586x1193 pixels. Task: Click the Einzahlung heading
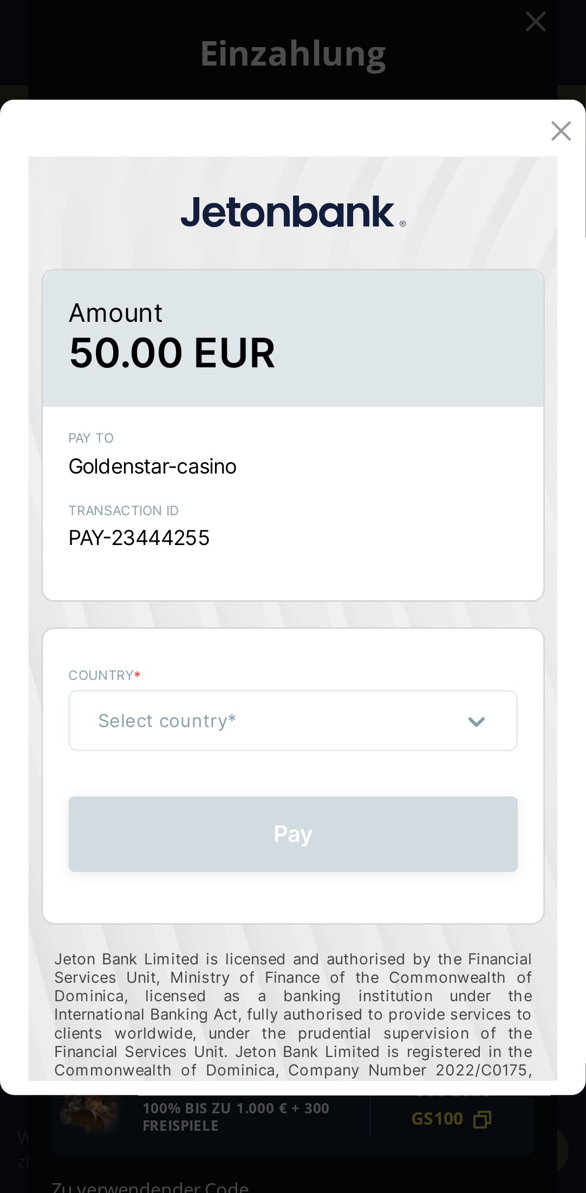point(292,54)
